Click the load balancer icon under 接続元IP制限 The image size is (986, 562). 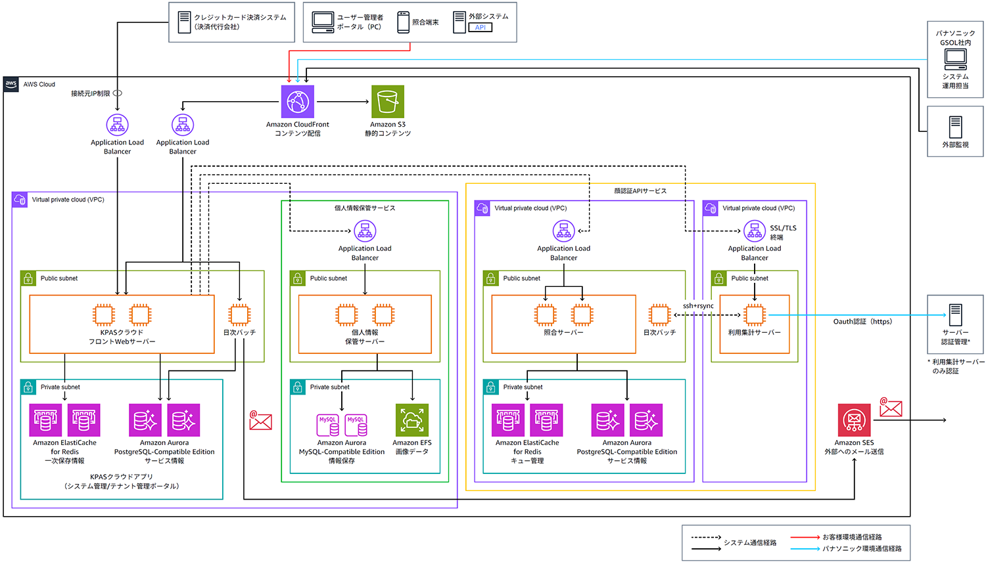[x=118, y=125]
